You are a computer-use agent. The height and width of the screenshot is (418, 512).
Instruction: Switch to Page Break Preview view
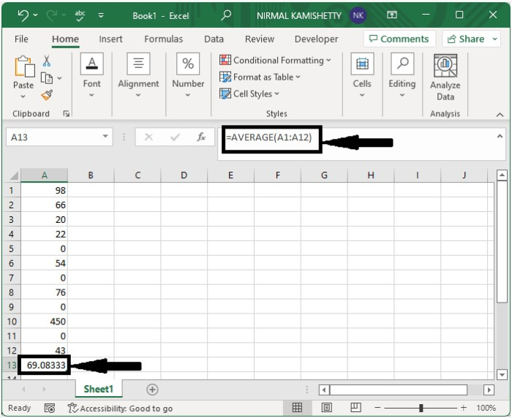click(x=355, y=408)
